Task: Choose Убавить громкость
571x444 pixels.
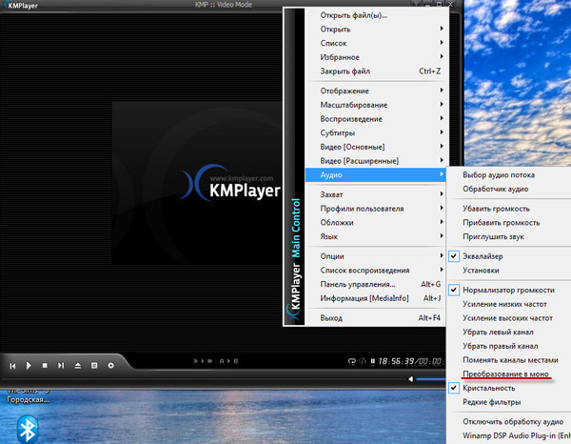Action: point(509,209)
